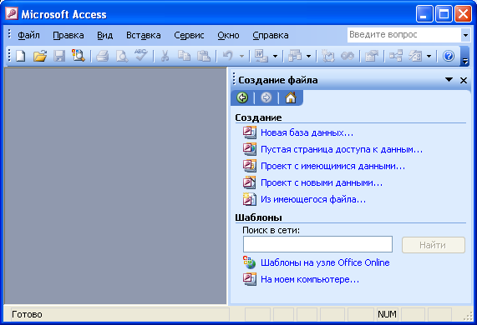This screenshot has width=477, height=325.
Task: Open Шаблоны на узле Office Online
Action: (325, 262)
